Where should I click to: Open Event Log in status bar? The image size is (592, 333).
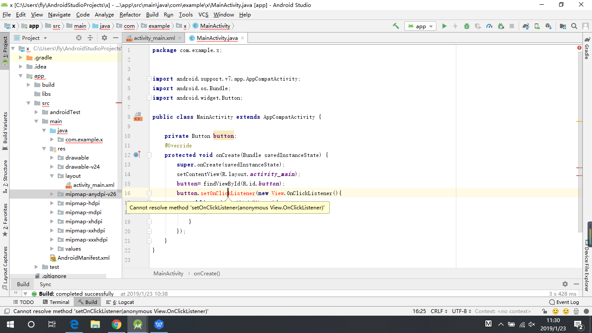(564, 302)
